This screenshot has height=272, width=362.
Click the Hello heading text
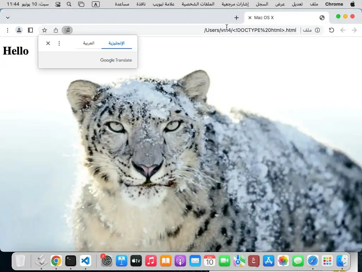click(16, 51)
